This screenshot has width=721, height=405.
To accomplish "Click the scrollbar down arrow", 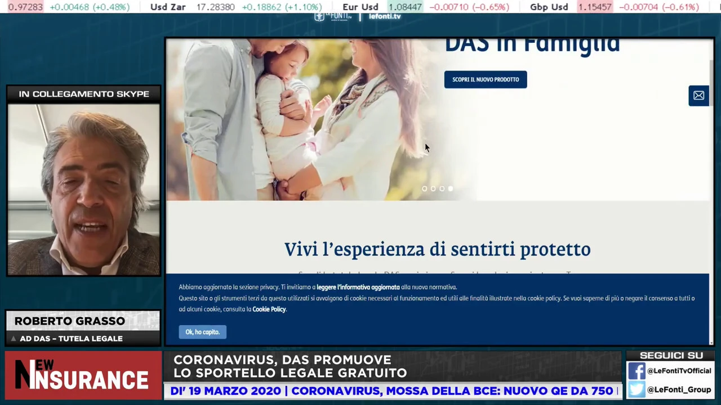I will point(711,342).
